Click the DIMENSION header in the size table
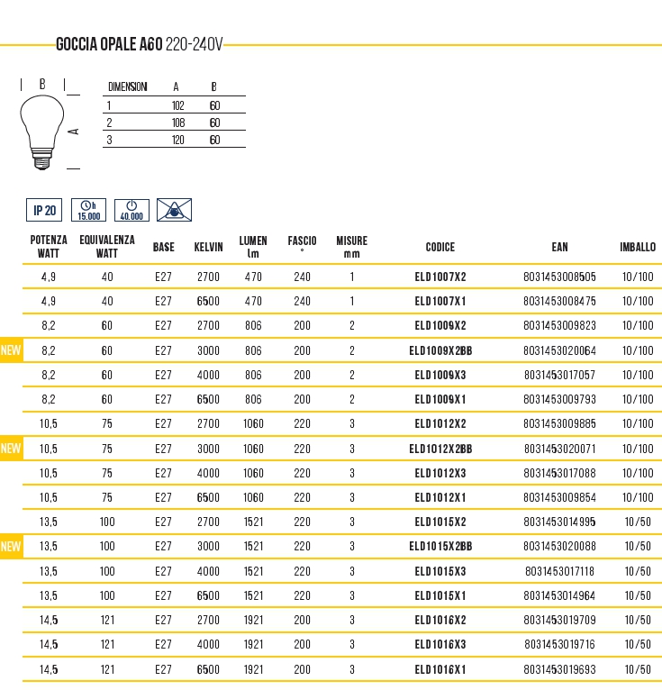This screenshot has height=690, width=662. 128,87
